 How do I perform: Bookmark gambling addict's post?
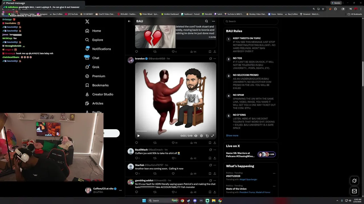[x=210, y=192]
